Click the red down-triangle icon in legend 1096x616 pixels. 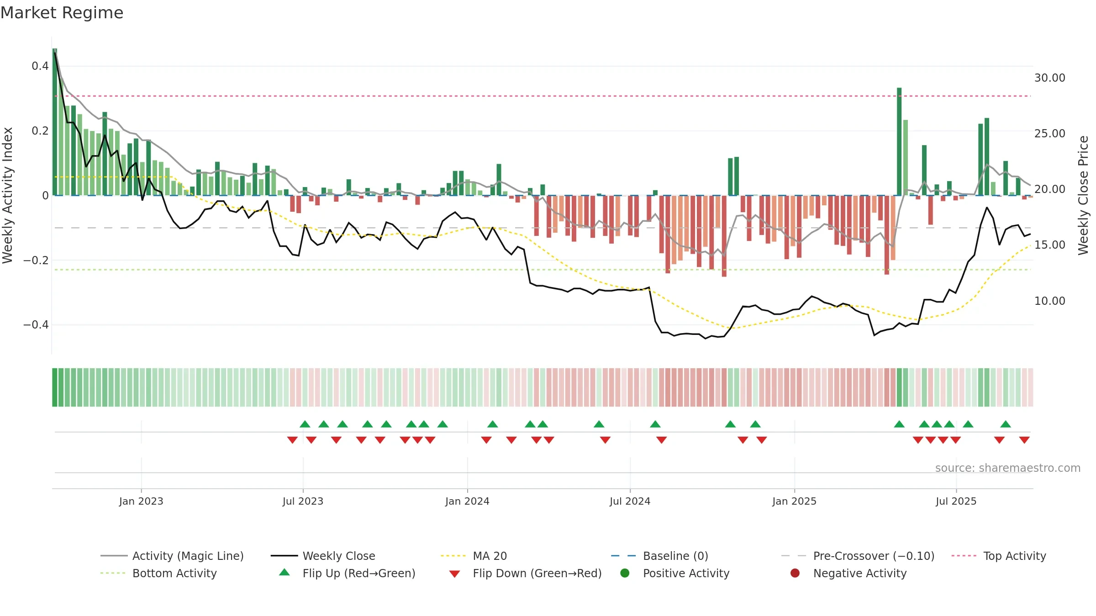tap(454, 574)
